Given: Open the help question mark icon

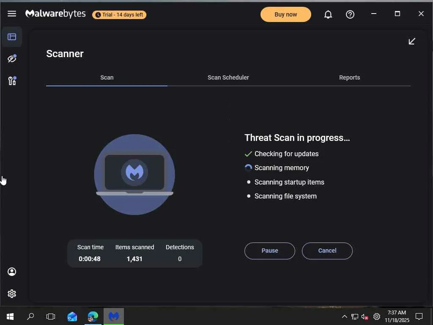Looking at the screenshot, I should pos(350,14).
